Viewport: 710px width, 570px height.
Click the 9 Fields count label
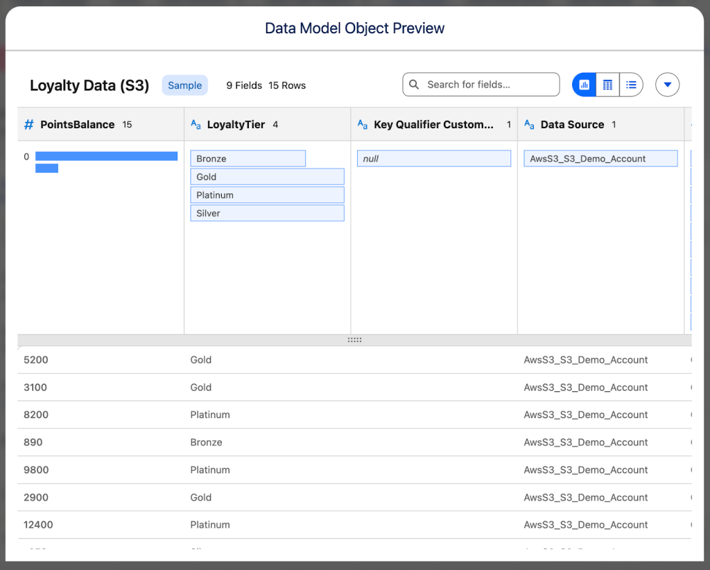tap(244, 85)
